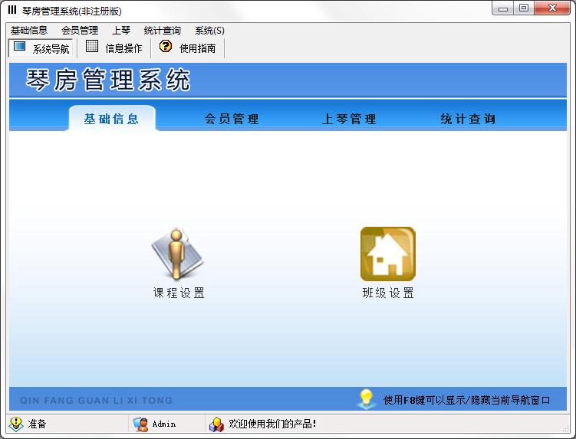Screen dimensions: 576x439
Task: Maximize the 琴房管理系统 window
Action: point(524,8)
